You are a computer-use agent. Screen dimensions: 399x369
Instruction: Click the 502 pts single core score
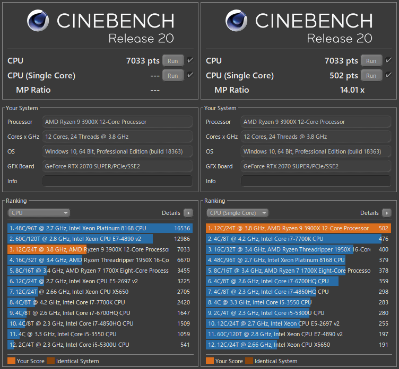(344, 76)
